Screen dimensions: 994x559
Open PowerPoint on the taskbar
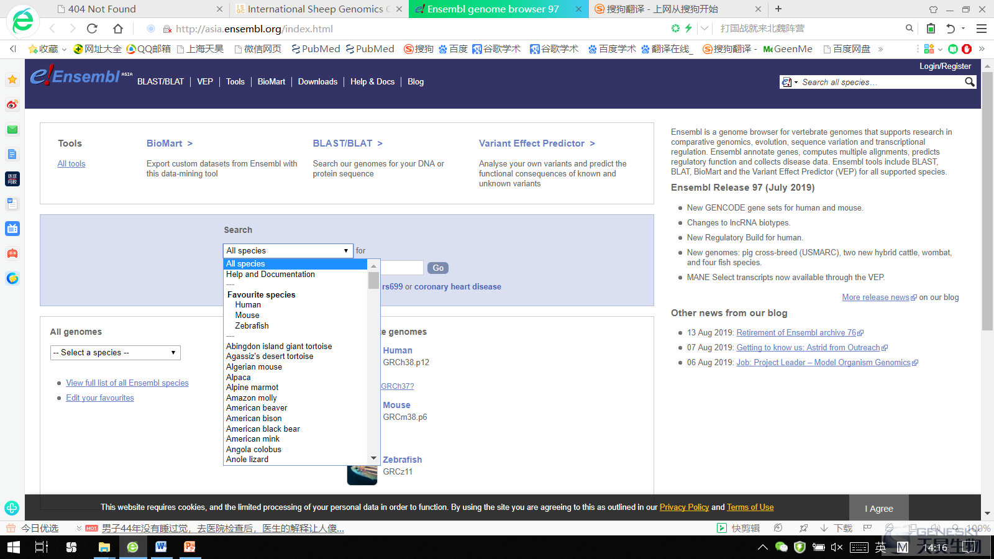pyautogui.click(x=189, y=547)
